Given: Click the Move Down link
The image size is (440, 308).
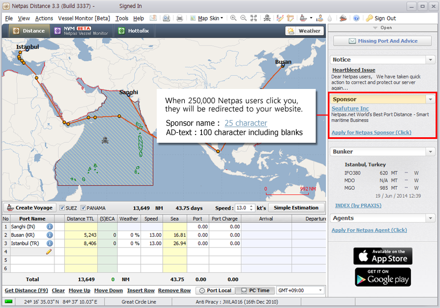Looking at the screenshot, I should click(x=108, y=290).
